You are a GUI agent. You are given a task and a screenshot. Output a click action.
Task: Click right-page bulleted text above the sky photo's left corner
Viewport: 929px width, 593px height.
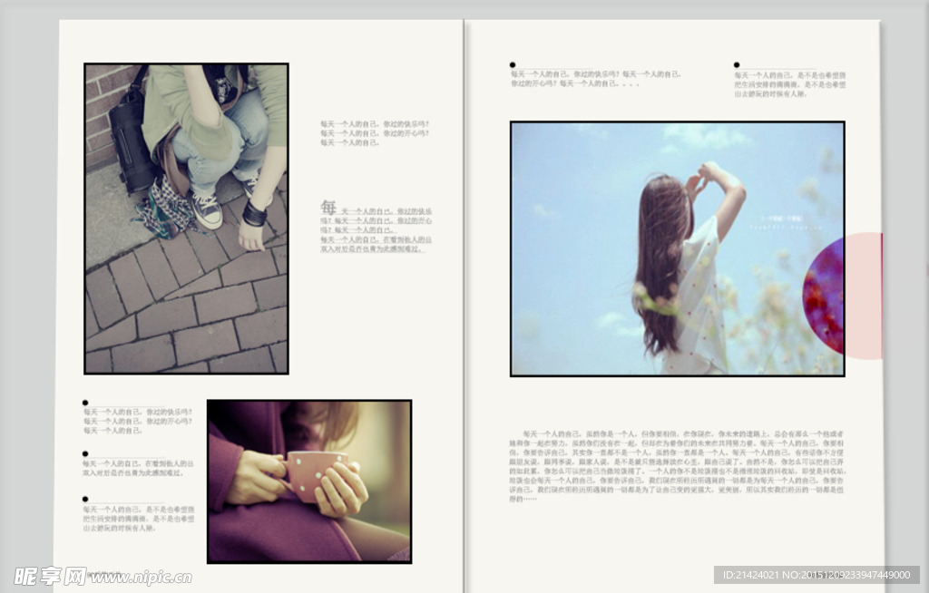pyautogui.click(x=596, y=79)
